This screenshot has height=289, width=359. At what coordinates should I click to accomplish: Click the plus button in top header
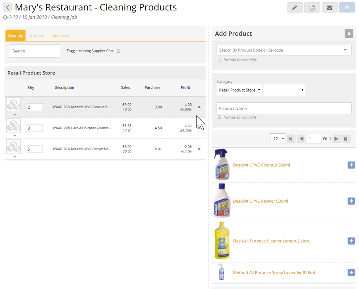pyautogui.click(x=347, y=7)
